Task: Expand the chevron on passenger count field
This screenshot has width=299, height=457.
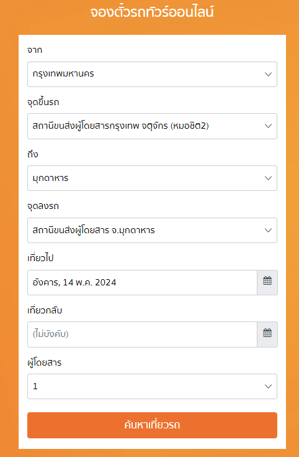Action: point(268,387)
